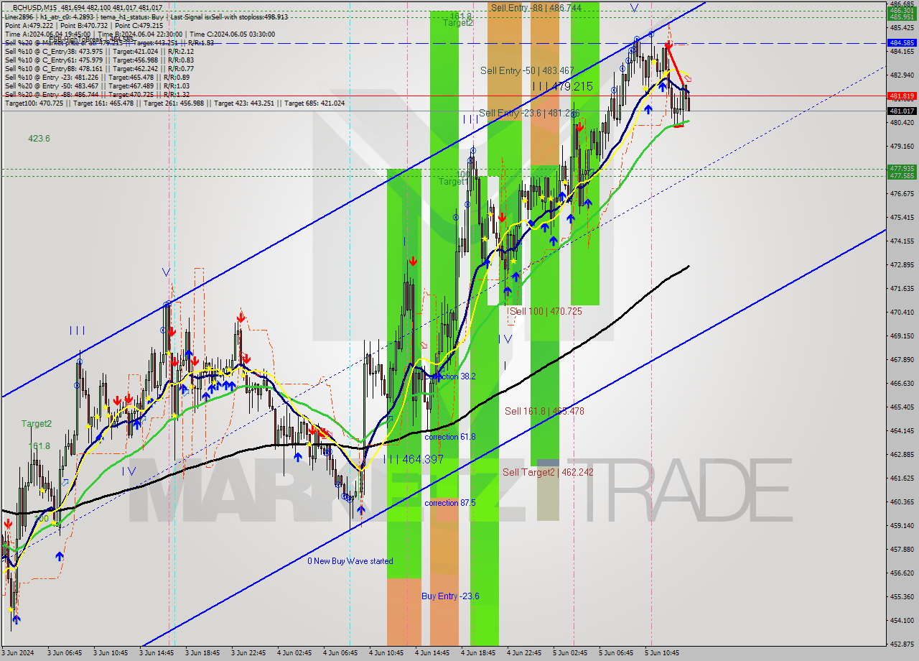Click the 460.365 price axis value

click(x=902, y=501)
